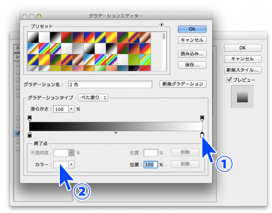Select the pink gradient preset in bottom row
The image size is (272, 213).
pos(78,68)
